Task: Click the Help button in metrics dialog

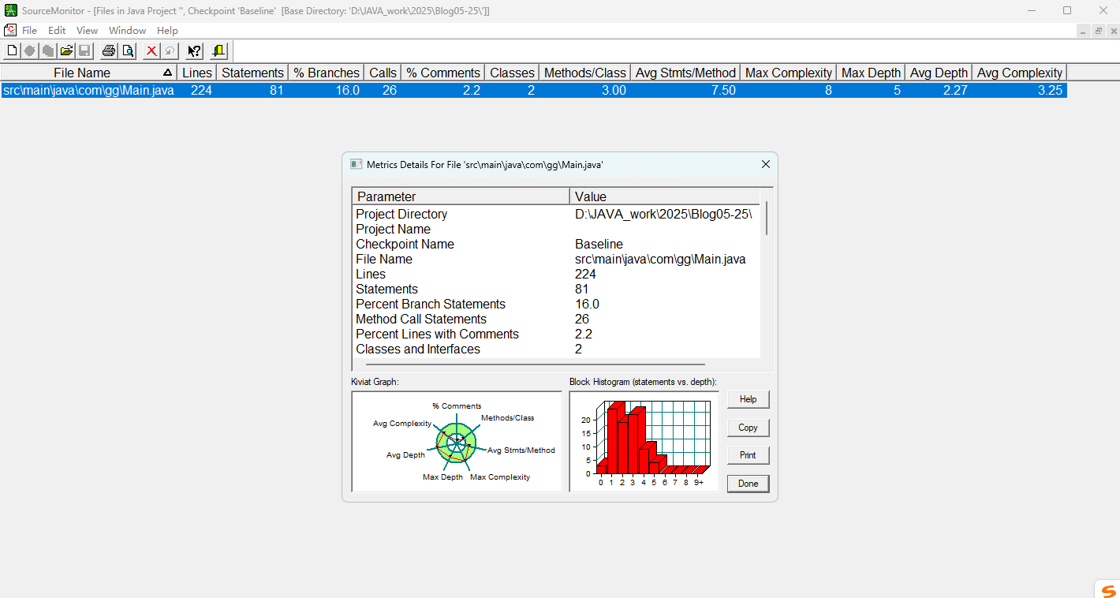Action: [x=748, y=399]
